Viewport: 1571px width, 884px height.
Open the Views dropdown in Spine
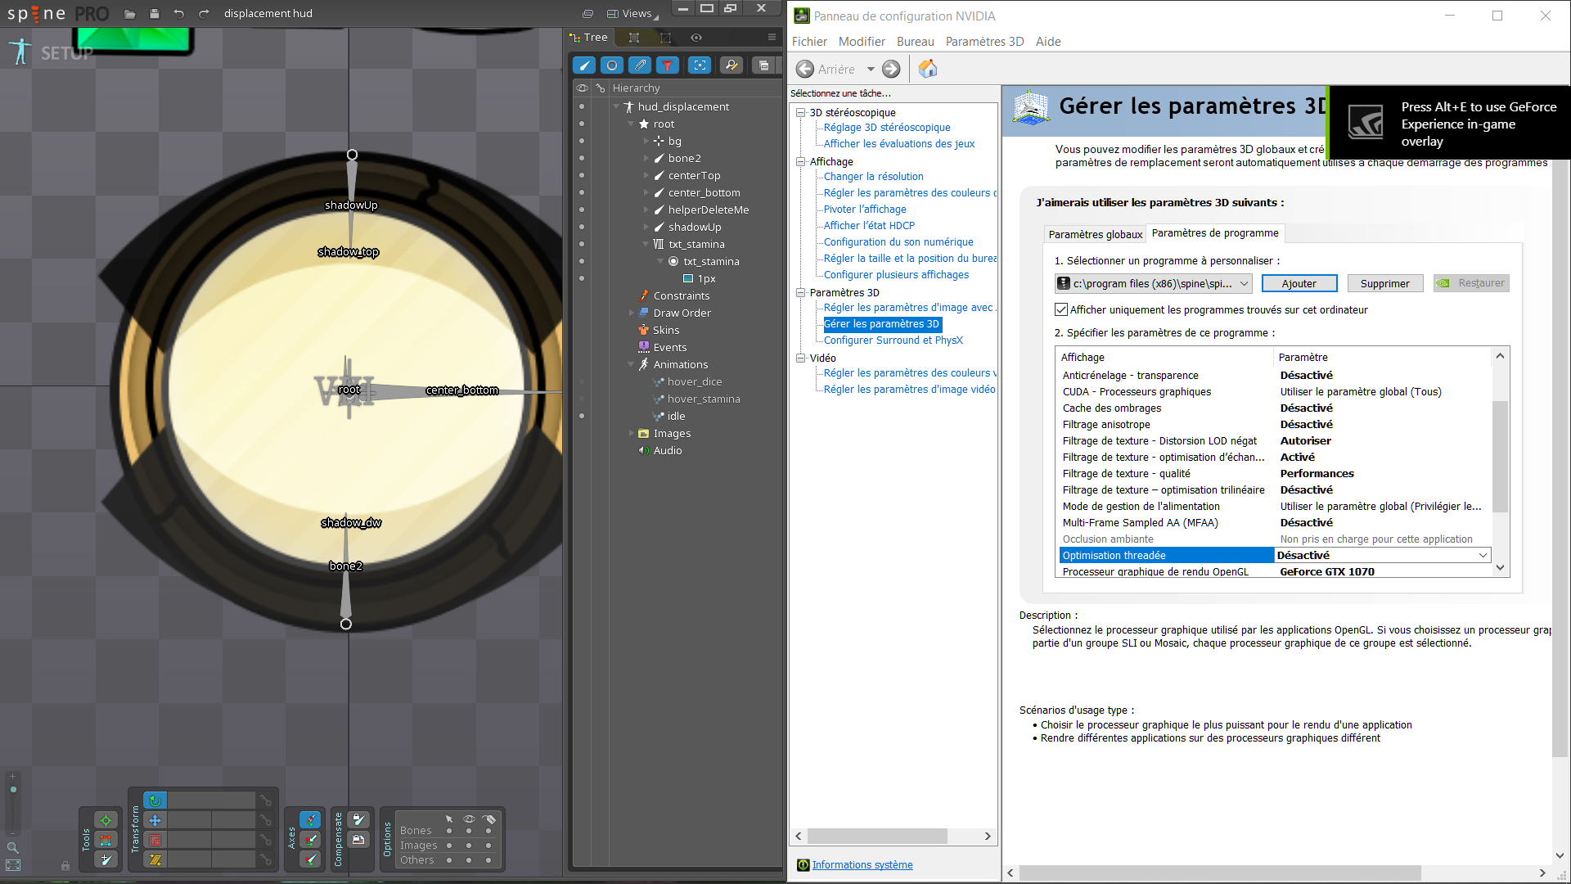click(x=632, y=14)
